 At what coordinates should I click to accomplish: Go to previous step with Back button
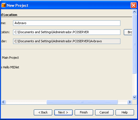pyautogui.click(x=43, y=112)
